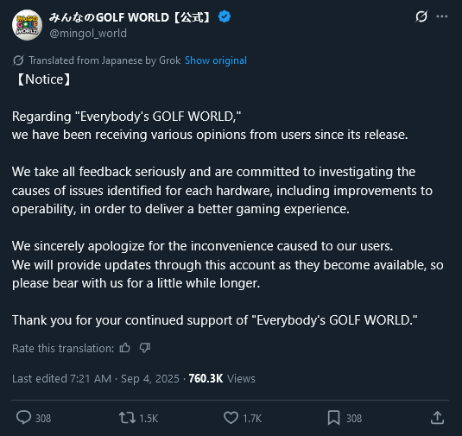
Task: Click the blue verified badge
Action: pyautogui.click(x=225, y=16)
